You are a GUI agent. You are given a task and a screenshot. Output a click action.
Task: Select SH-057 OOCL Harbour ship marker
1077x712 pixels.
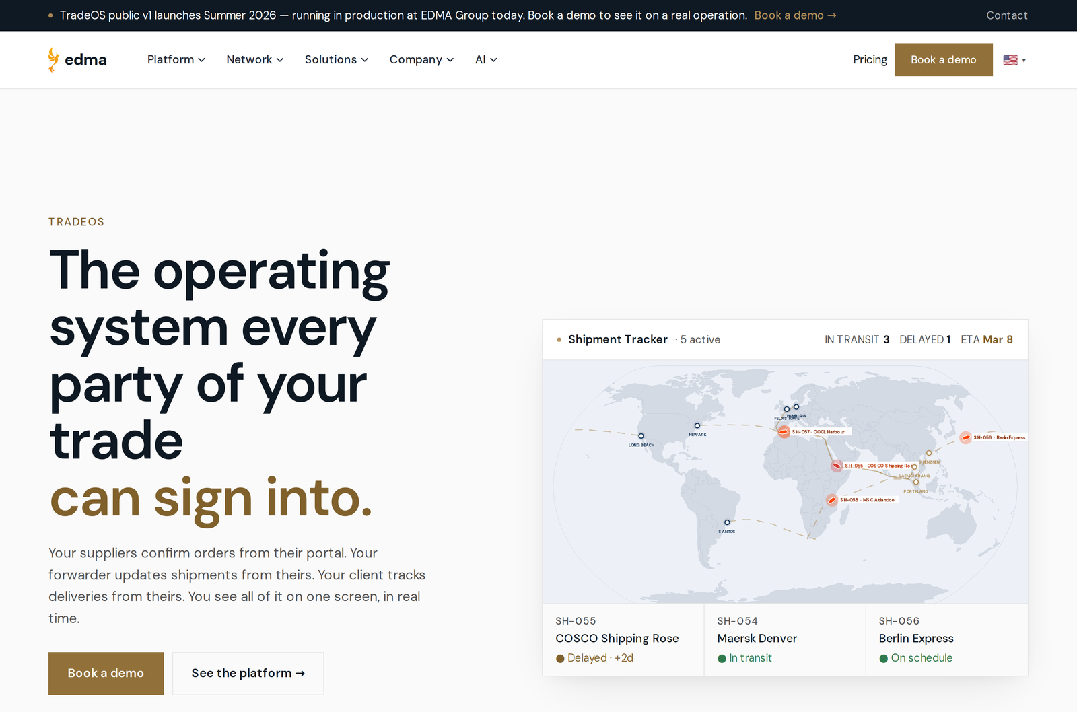click(784, 432)
